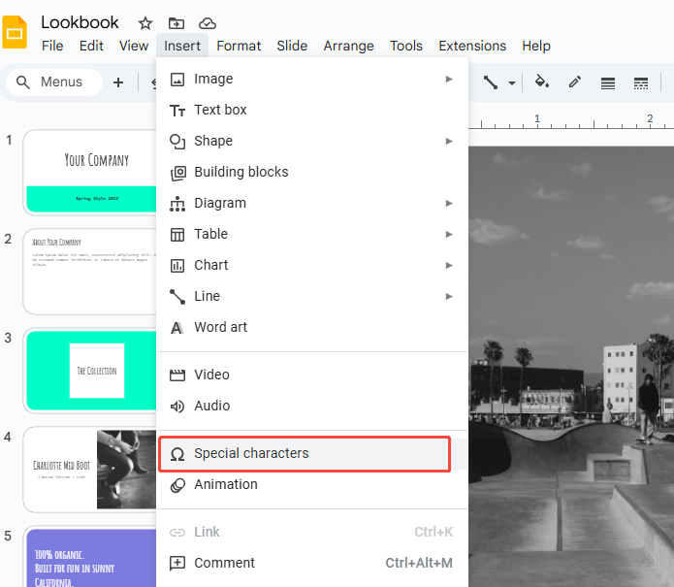This screenshot has height=587, width=674.
Task: Select the Charlotte Mid Boot slide thumbnail
Action: (x=89, y=470)
